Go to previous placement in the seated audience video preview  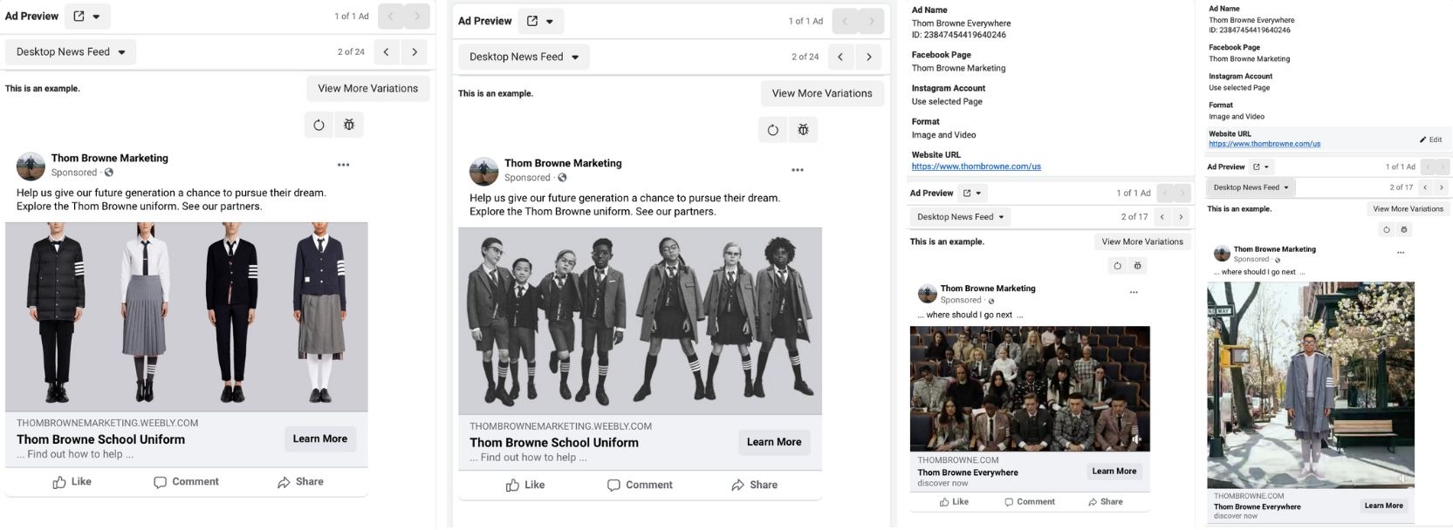click(x=1162, y=217)
